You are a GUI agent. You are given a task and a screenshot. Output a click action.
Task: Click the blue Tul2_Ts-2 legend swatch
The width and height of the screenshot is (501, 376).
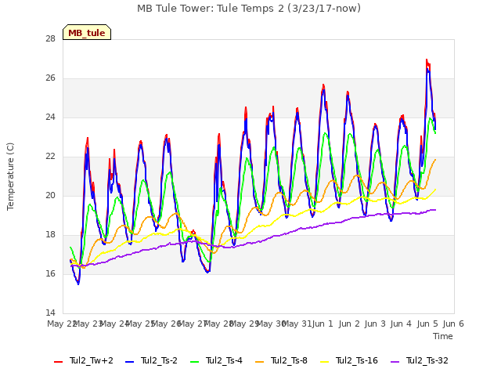click(x=129, y=362)
